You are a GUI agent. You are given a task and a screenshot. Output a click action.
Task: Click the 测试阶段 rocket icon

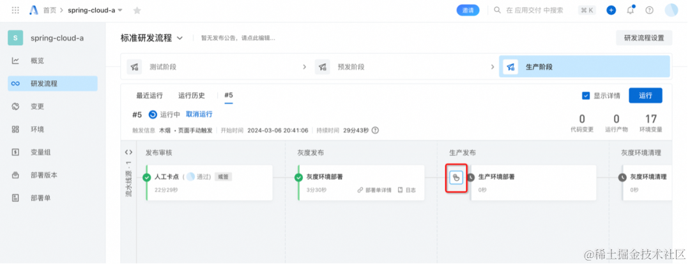[134, 67]
